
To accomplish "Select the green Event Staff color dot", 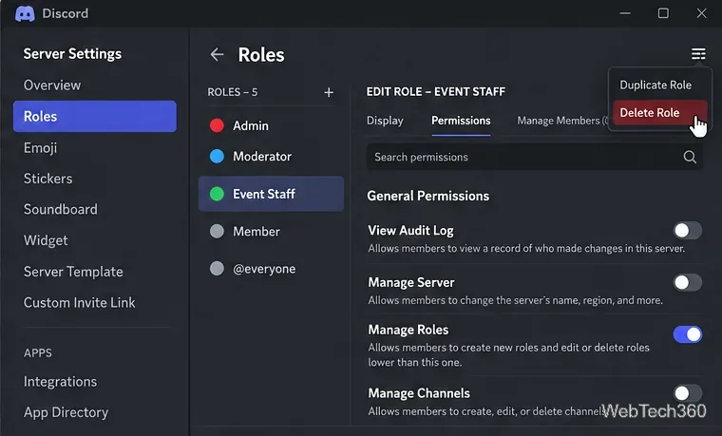I will (217, 194).
